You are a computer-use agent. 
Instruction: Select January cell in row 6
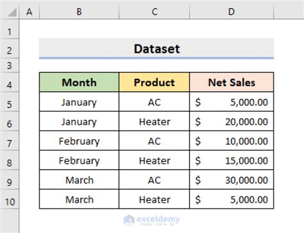point(79,121)
